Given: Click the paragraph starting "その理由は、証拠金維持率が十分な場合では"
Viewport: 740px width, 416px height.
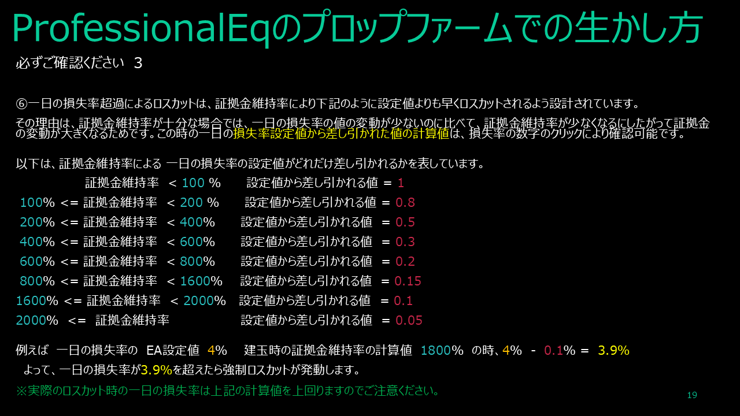Looking at the screenshot, I should pos(362,128).
